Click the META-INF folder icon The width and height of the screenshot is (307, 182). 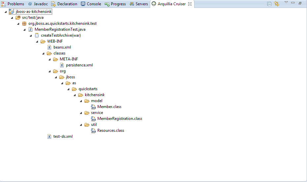[x=55, y=59]
